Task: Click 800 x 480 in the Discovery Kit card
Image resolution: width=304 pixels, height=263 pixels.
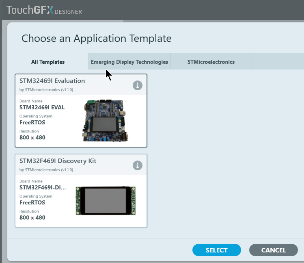Action: pos(32,217)
